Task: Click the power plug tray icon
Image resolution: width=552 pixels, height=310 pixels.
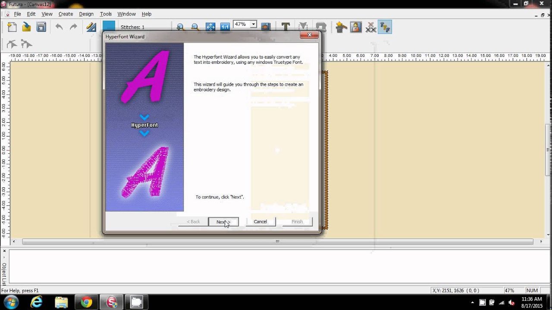Action: (x=492, y=302)
